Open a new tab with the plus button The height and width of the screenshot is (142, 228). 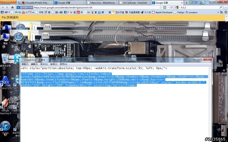click(x=186, y=3)
